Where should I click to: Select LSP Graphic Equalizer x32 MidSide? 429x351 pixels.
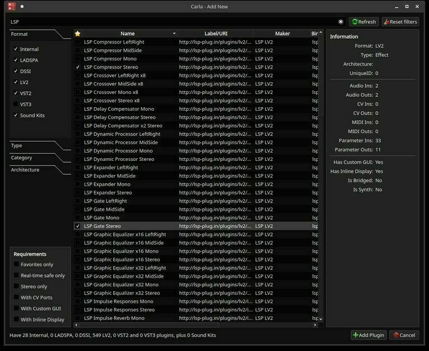point(196,276)
